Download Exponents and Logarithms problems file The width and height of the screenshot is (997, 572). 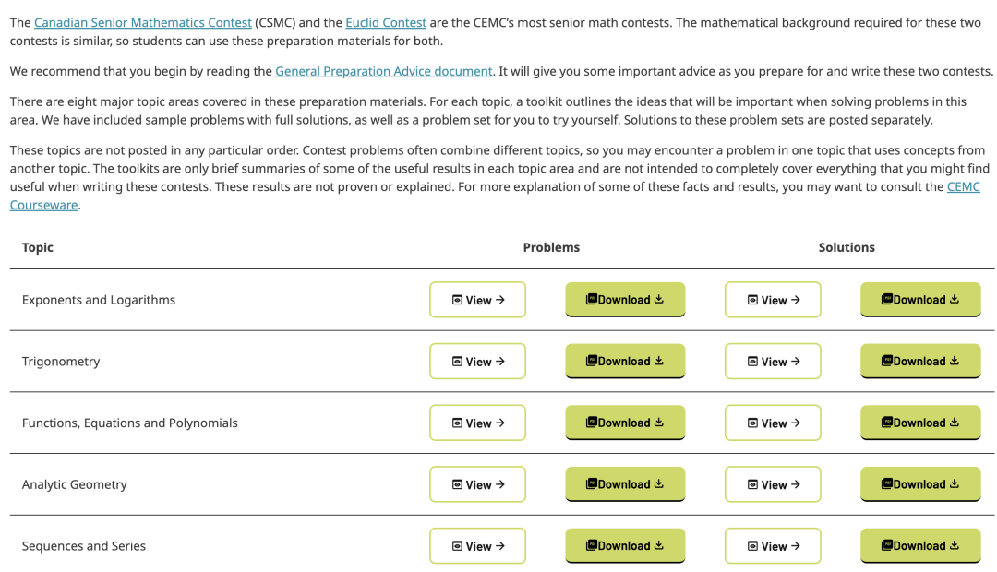tap(625, 300)
